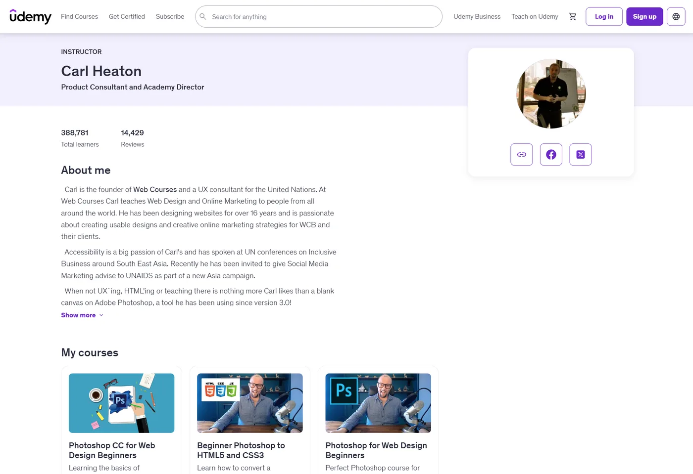Open the shopping cart icon
Viewport: 693px width, 474px height.
(573, 17)
